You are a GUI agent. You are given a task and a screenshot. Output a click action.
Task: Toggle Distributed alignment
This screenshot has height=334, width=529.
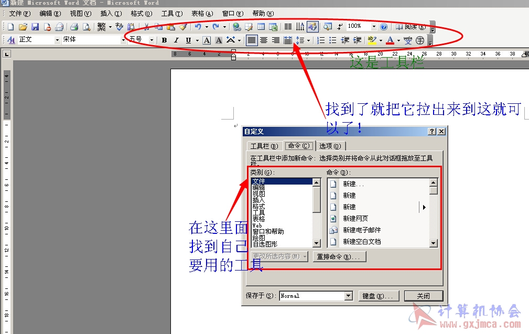(288, 40)
